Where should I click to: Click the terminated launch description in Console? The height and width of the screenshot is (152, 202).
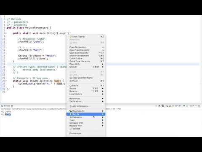click(61, 109)
